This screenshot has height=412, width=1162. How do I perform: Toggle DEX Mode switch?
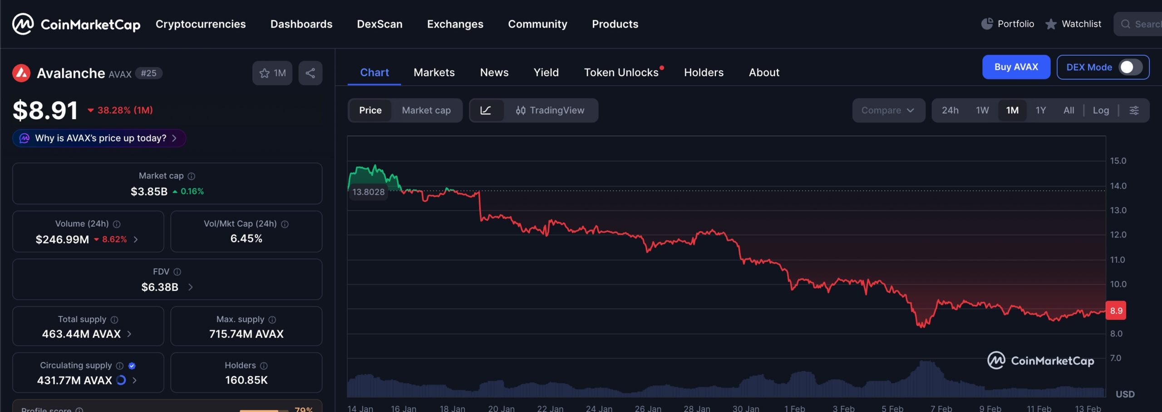click(x=1130, y=67)
